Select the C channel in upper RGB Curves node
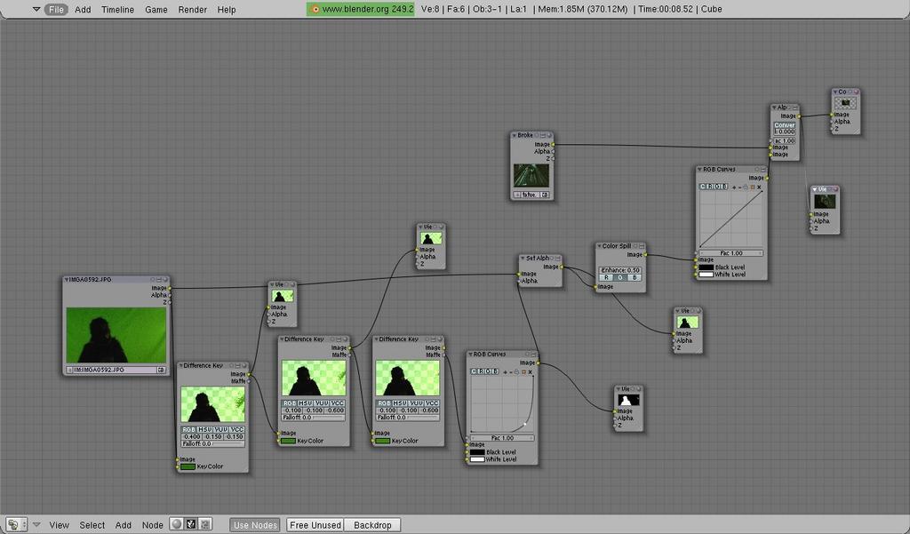 pyautogui.click(x=703, y=187)
